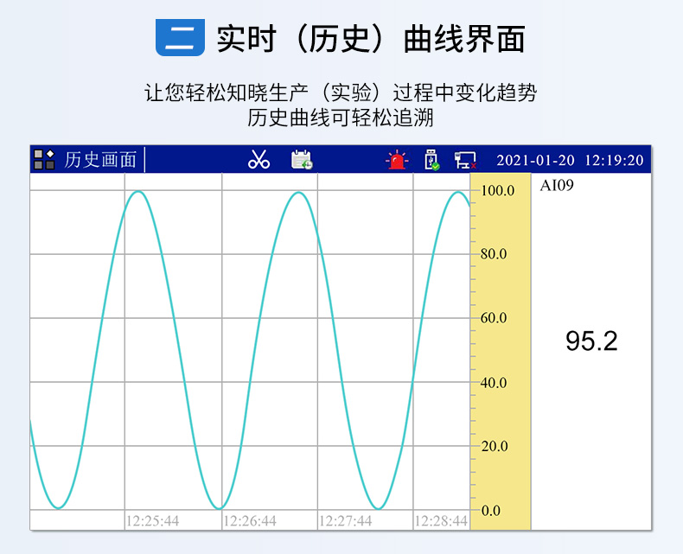Click the 12:26:44 time axis marker

(x=250, y=520)
